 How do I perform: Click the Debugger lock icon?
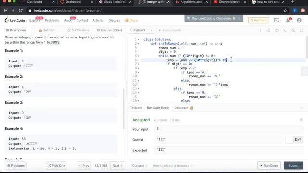pos(192,108)
